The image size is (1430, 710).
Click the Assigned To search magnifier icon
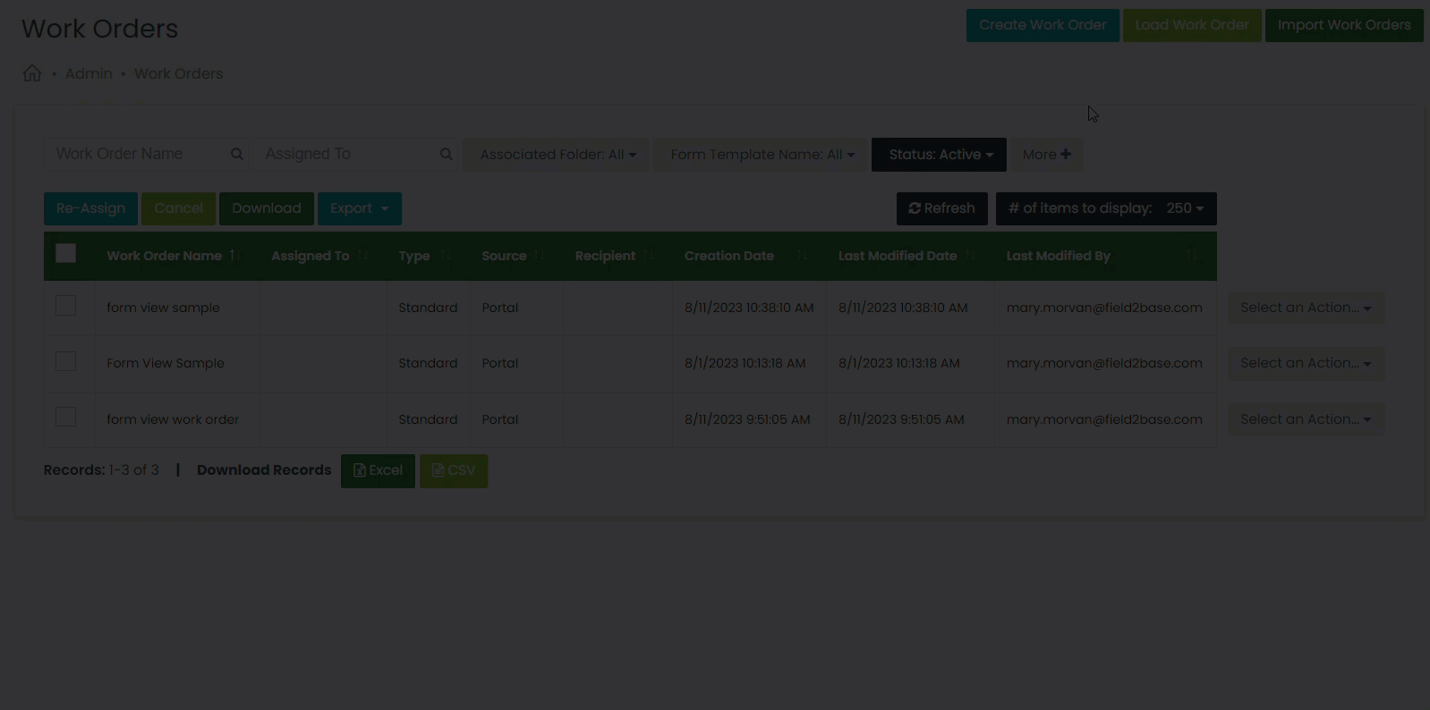pos(446,154)
